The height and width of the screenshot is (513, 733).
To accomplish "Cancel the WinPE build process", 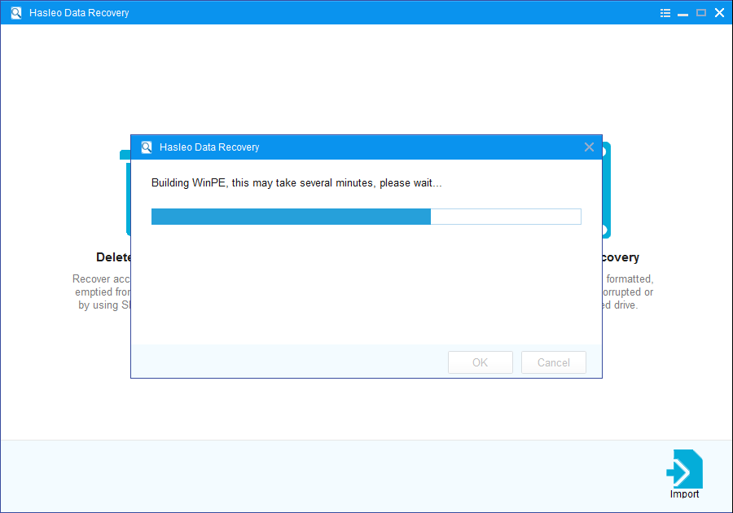I will coord(554,362).
